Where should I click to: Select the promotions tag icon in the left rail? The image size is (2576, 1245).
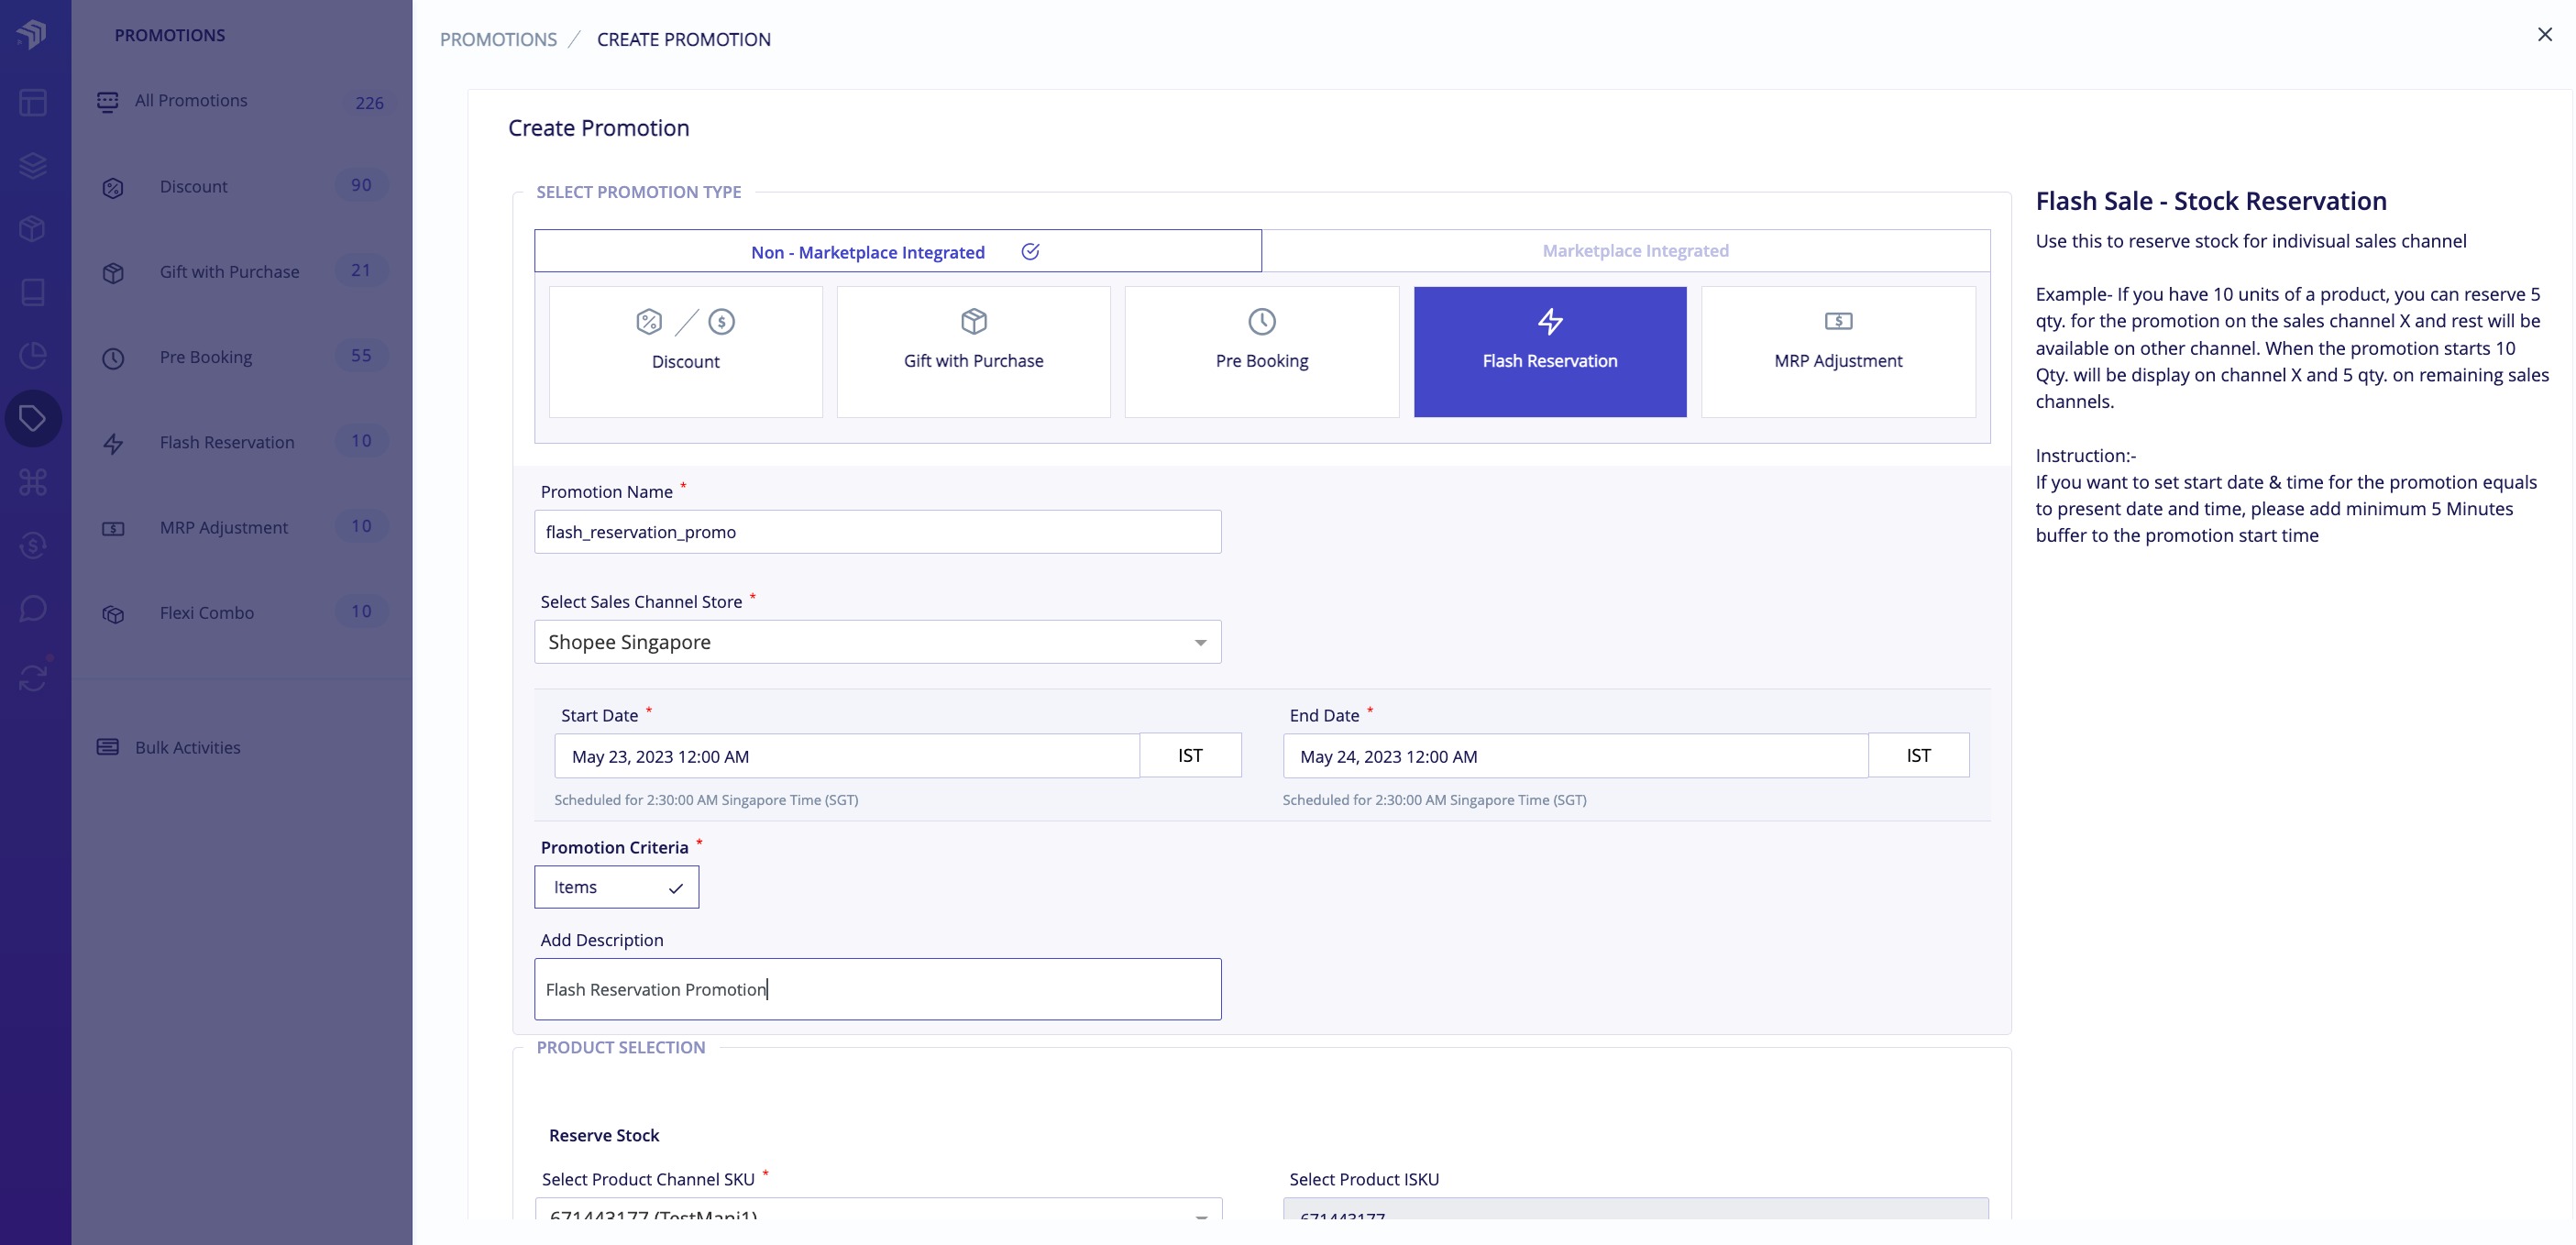pyautogui.click(x=33, y=418)
